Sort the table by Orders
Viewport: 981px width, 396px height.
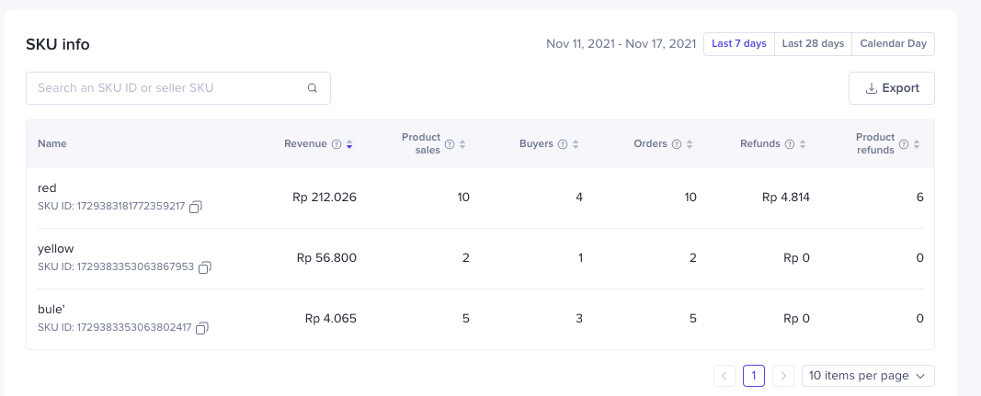(x=690, y=144)
